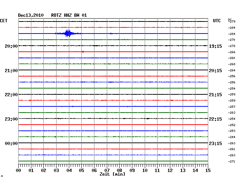Viewport: 237px width, 180px height.
Task: Pick minute 03 on the time axis
Action: pyautogui.click(x=56, y=171)
